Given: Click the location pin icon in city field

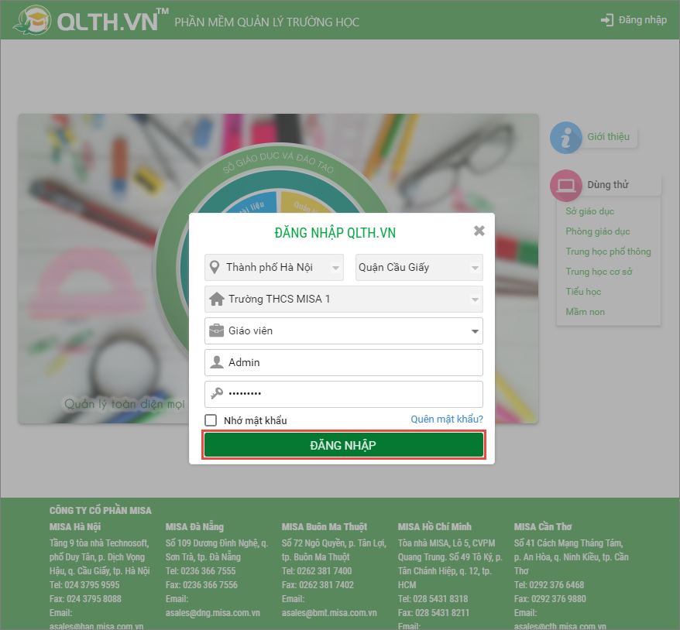Looking at the screenshot, I should pyautogui.click(x=215, y=267).
